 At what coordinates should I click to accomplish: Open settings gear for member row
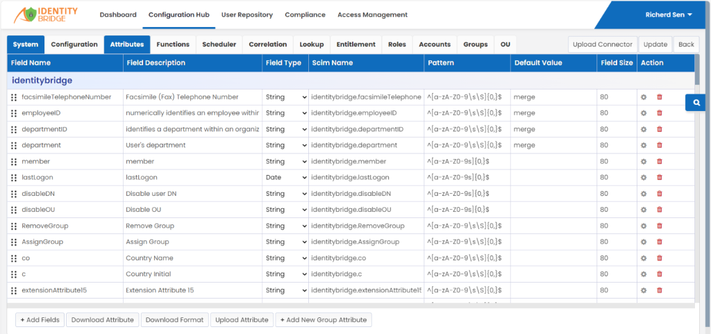pyautogui.click(x=643, y=161)
